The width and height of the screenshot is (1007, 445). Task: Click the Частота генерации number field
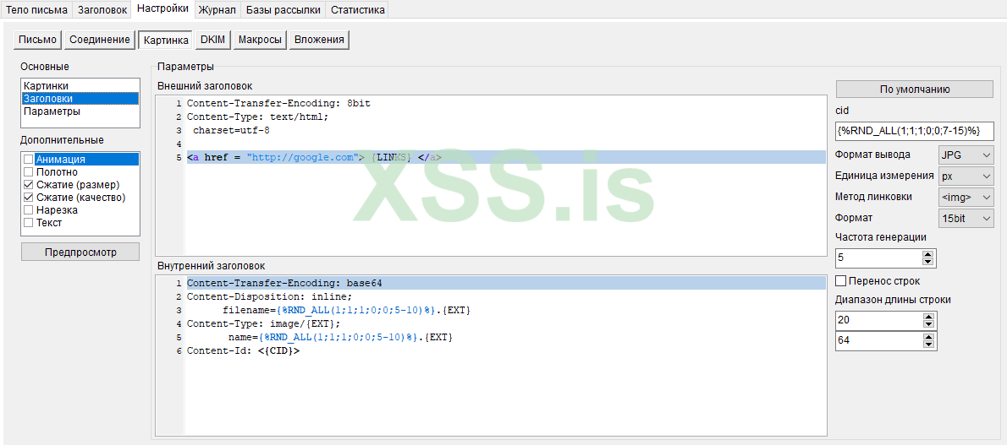878,258
